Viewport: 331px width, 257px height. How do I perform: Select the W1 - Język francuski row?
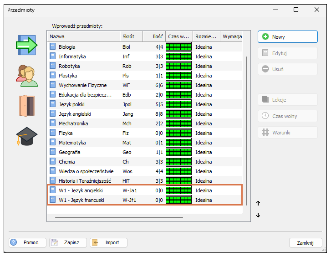145,200
